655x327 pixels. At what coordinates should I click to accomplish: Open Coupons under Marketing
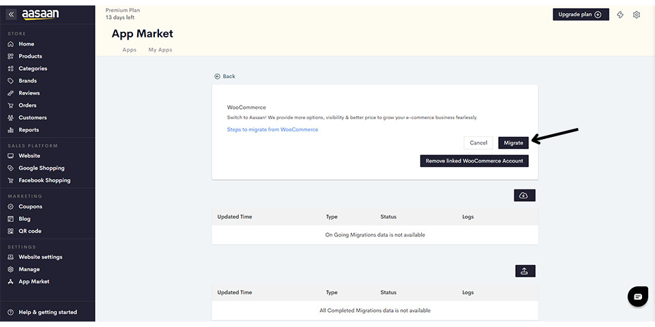point(30,206)
